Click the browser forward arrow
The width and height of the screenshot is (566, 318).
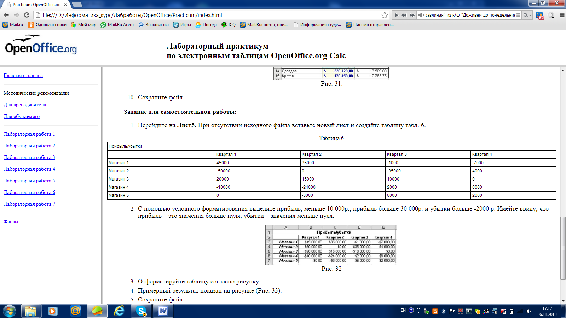16,15
